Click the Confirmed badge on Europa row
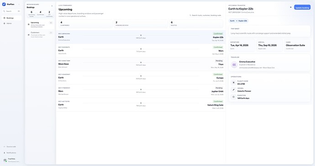Screen dimensions: 315x166 218,74
